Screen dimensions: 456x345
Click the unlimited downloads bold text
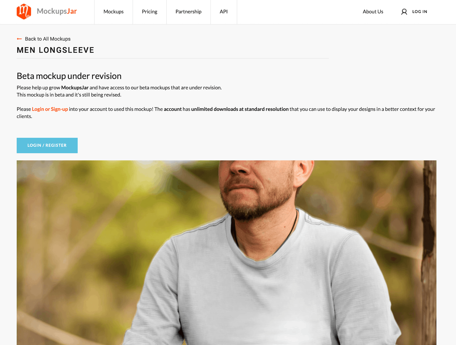tap(240, 109)
